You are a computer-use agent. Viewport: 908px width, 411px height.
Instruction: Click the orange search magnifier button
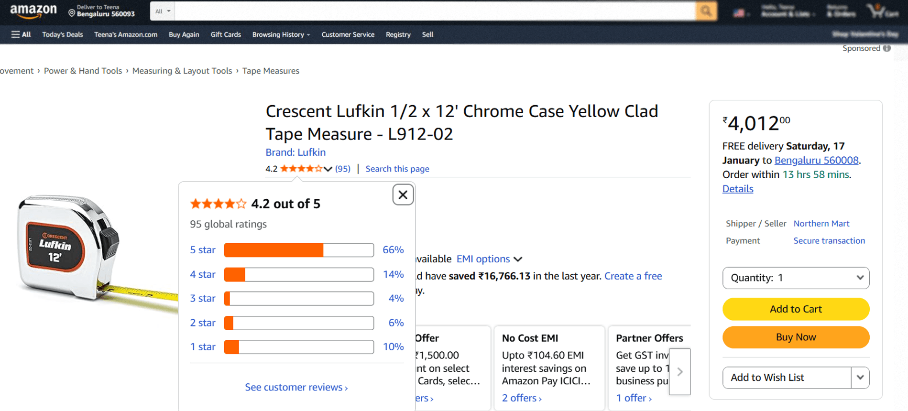[x=706, y=11]
